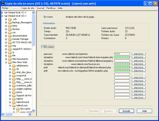The height and width of the screenshot is (121, 159).
Task: Skip the favicon.ico download with PASSER
Action: pyautogui.click(x=139, y=64)
